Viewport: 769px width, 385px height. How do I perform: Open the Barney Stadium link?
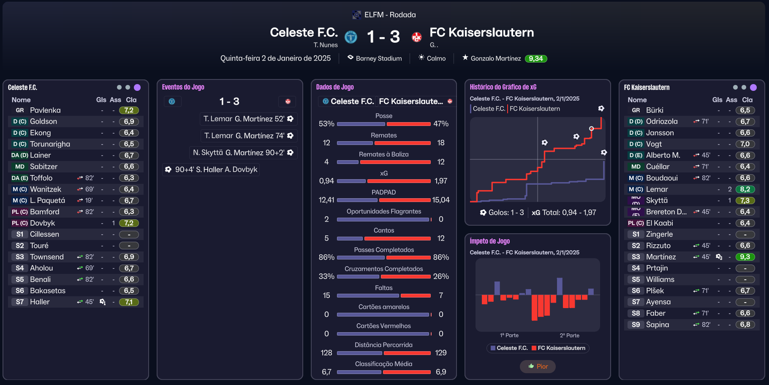click(x=378, y=58)
